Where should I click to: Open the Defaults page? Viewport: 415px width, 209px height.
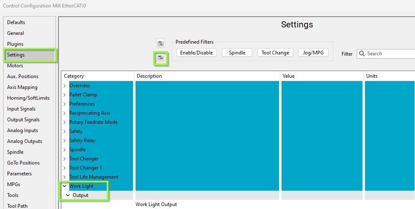tap(16, 22)
